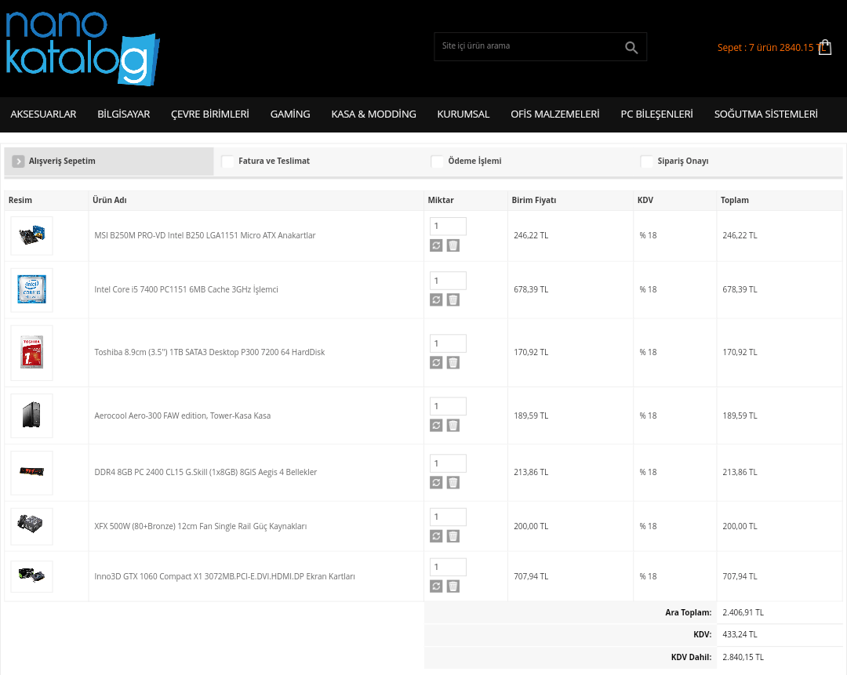Remove XFX 500W power supply from cart

point(453,535)
